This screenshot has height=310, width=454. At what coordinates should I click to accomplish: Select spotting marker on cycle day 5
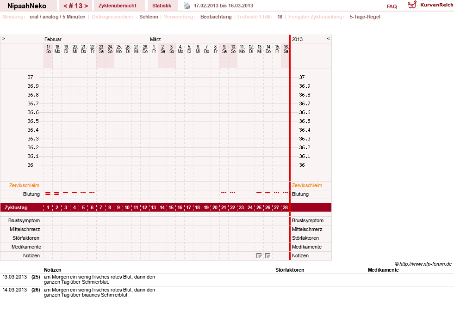[x=83, y=192]
